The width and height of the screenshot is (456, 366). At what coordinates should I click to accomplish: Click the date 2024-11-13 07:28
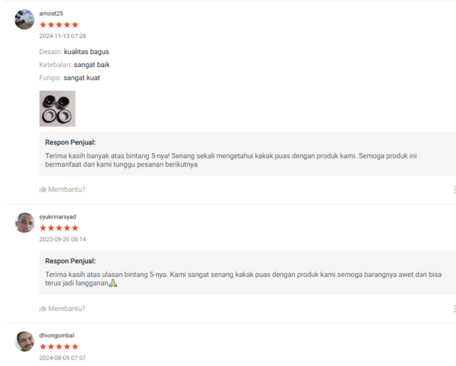click(62, 36)
